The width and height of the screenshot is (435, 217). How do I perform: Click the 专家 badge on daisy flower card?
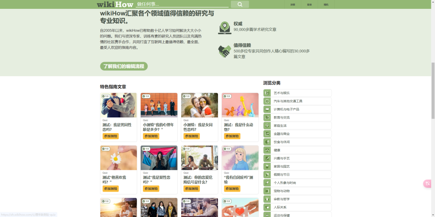(106, 149)
